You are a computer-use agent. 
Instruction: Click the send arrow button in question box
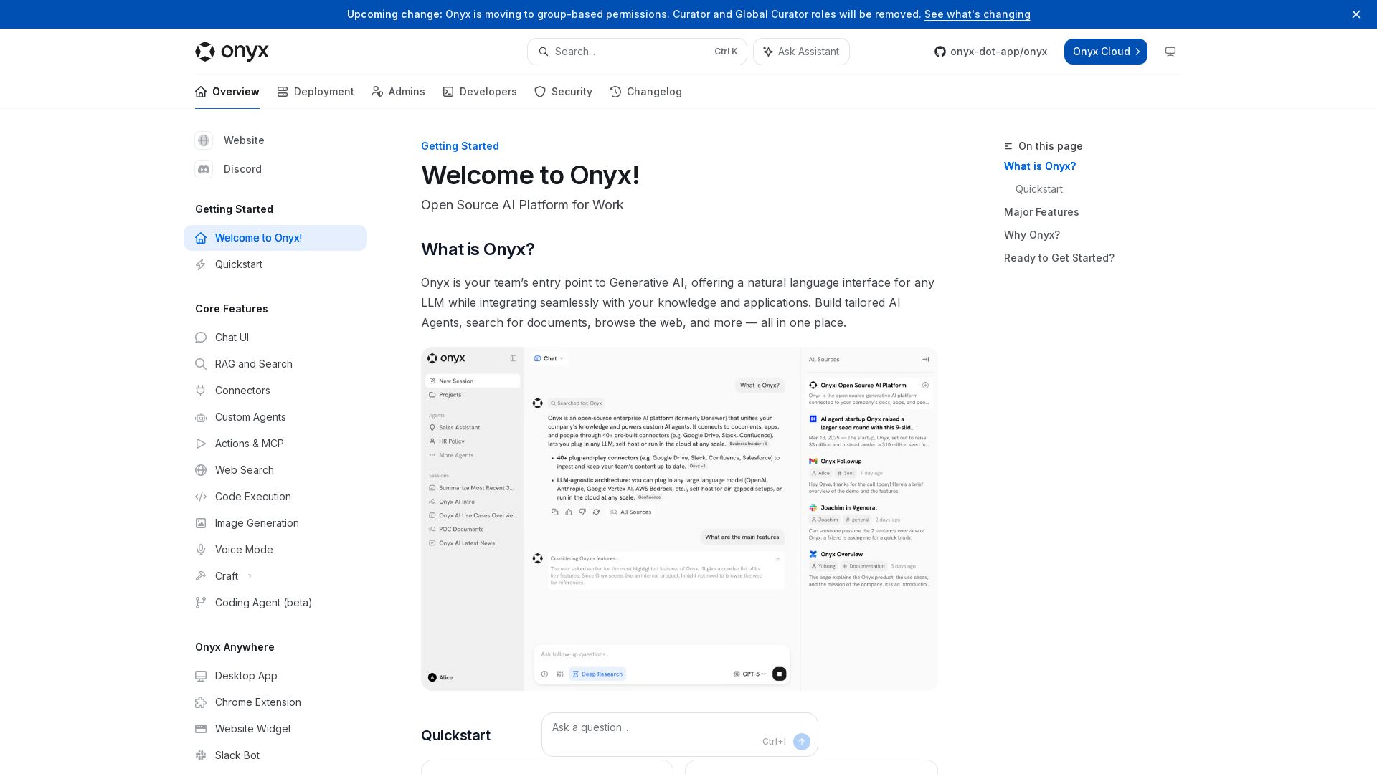coord(802,742)
